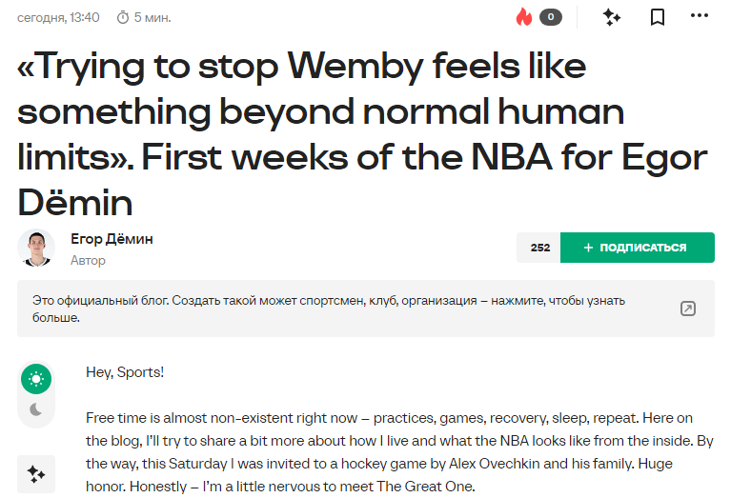Bookmark this article
This screenshot has width=731, height=498.
point(658,17)
